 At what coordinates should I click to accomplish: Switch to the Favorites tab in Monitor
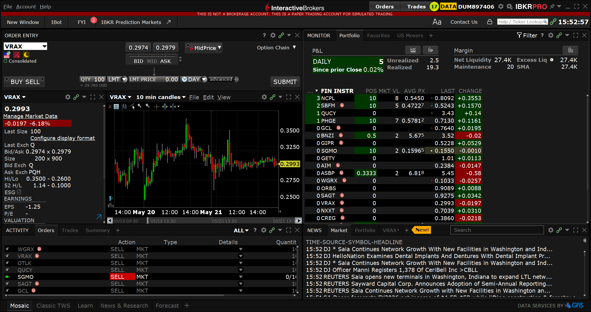tap(378, 36)
